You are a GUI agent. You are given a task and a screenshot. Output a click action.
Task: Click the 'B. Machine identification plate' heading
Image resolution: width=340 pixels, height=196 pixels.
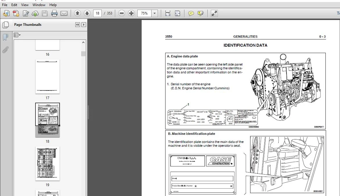click(x=191, y=134)
